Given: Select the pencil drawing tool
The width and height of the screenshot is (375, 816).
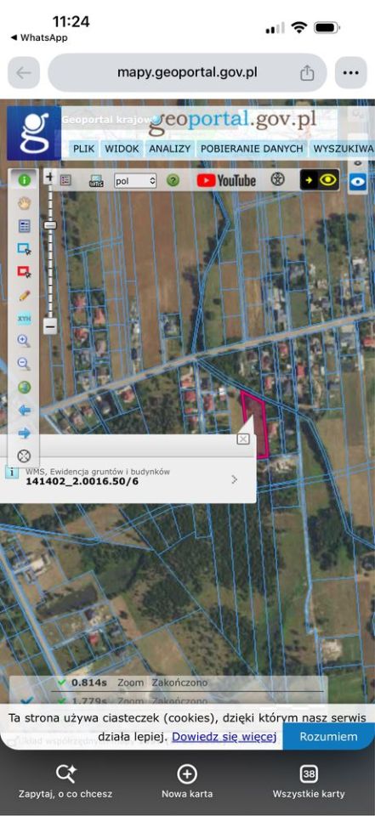Looking at the screenshot, I should [x=25, y=296].
